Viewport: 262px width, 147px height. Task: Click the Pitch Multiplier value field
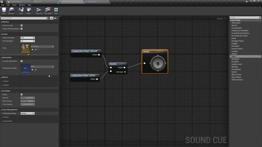[x=27, y=41]
